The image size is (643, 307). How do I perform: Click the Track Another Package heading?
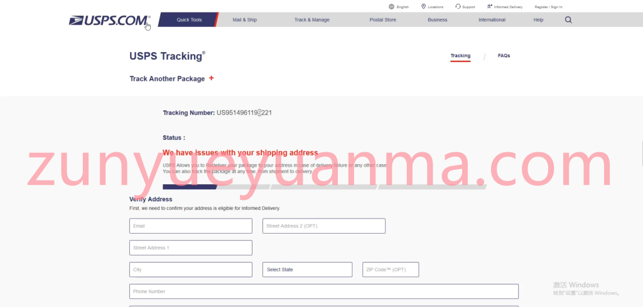tap(167, 78)
